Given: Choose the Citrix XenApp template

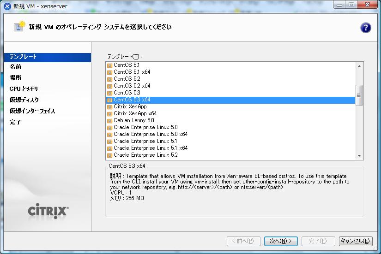Looking at the screenshot, I should tap(230, 106).
